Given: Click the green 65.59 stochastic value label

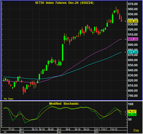Looking at the screenshot, I should (132, 114).
